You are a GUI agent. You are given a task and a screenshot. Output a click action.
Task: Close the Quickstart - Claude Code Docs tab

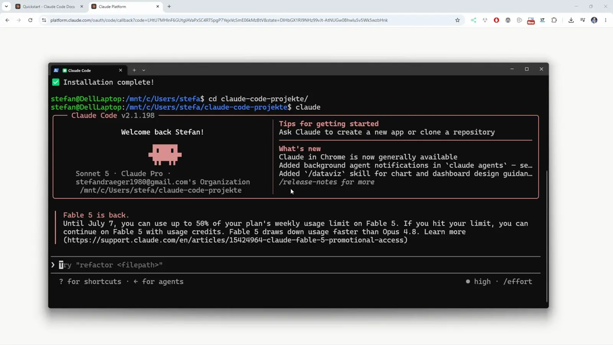[82, 7]
